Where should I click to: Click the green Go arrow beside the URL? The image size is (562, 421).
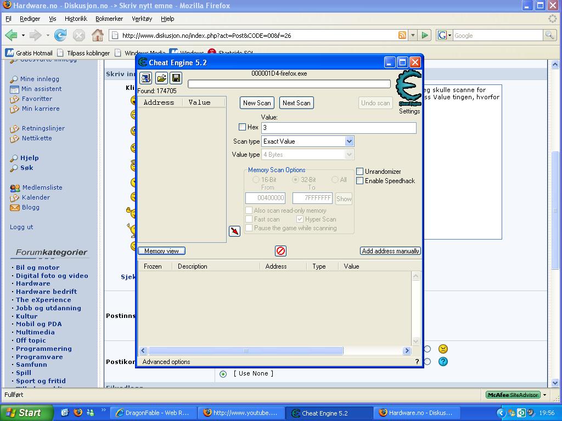[425, 35]
